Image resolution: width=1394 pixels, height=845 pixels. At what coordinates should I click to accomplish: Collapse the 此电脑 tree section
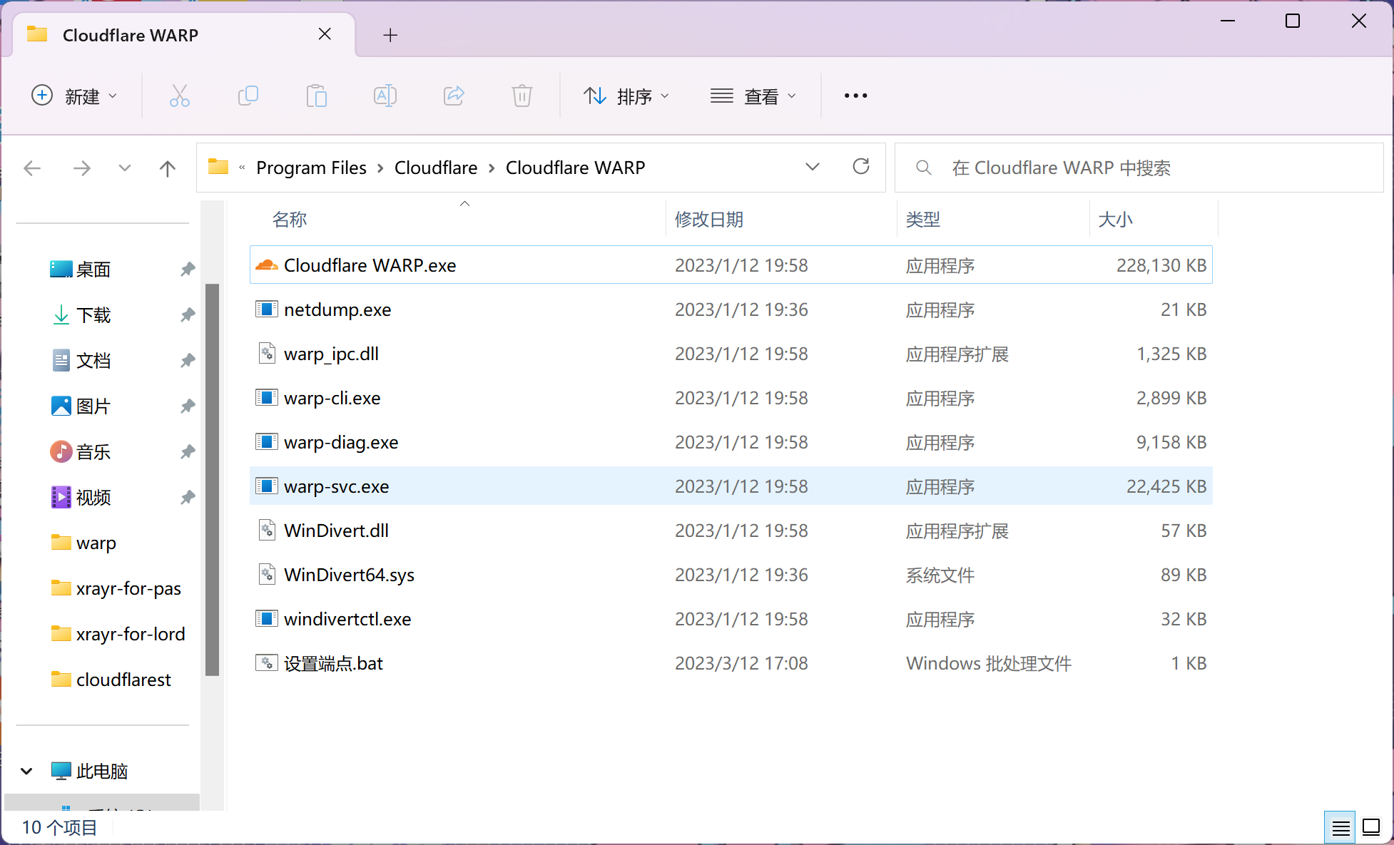(26, 771)
